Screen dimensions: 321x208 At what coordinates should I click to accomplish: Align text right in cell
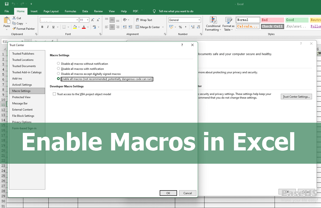(118, 27)
